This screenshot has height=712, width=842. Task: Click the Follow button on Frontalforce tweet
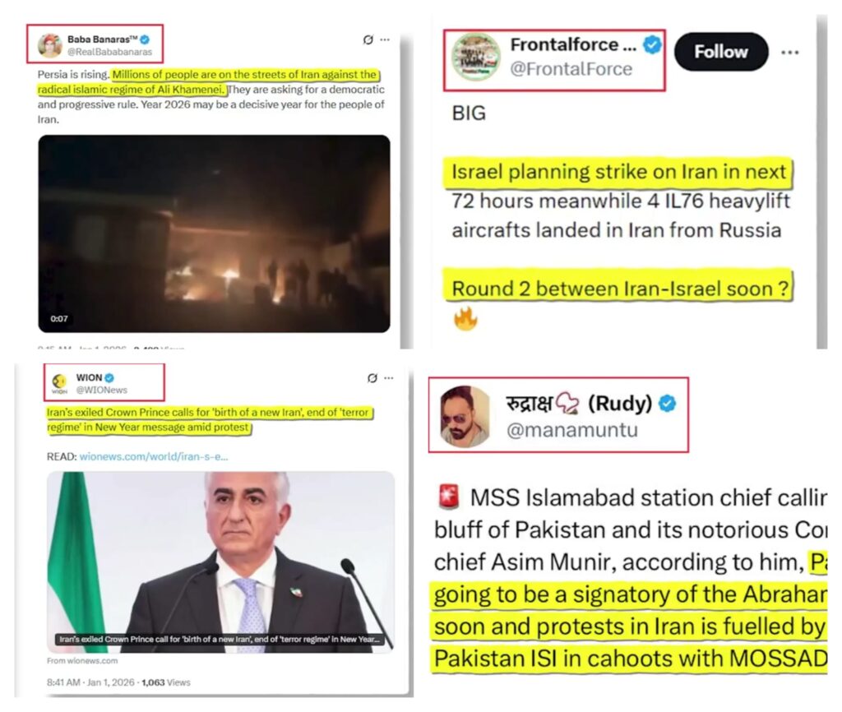(721, 52)
